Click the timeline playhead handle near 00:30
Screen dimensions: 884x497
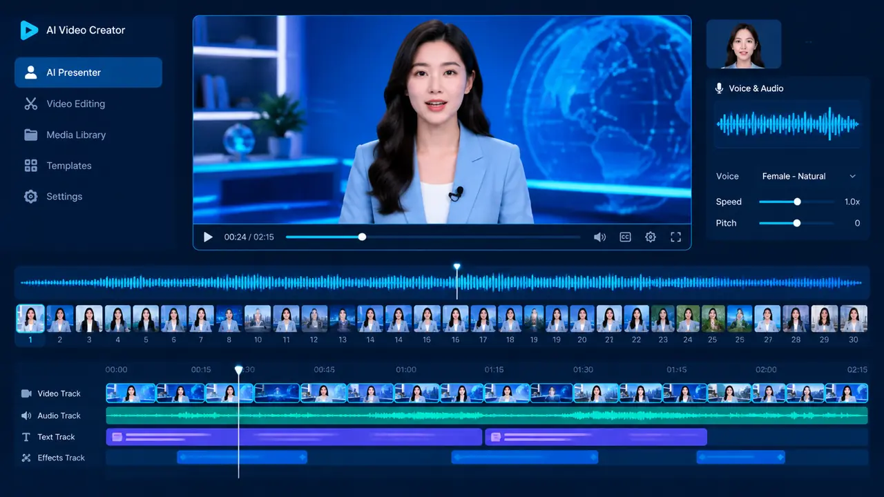point(239,370)
